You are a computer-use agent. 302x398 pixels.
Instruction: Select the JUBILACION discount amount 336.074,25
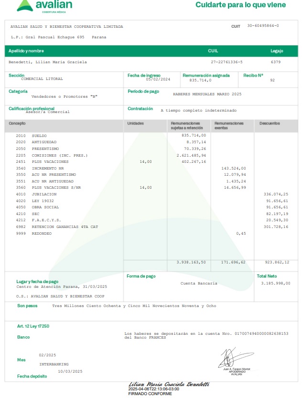[276, 194]
